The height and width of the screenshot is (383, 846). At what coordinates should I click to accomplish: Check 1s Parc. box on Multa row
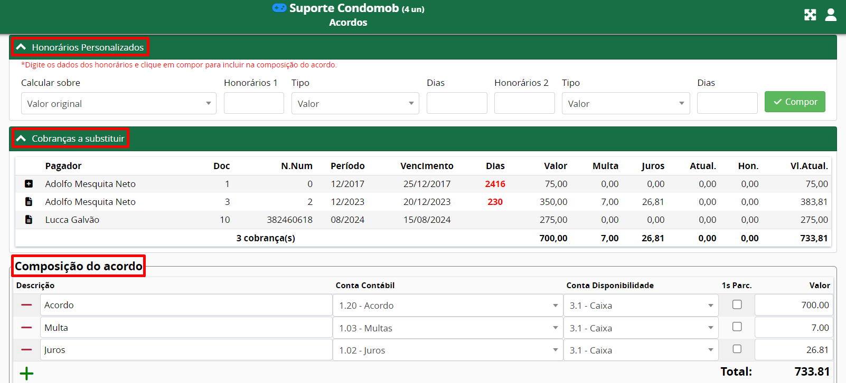737,327
